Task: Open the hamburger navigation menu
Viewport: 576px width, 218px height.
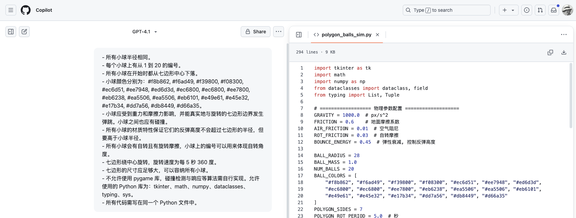Action: point(11,10)
